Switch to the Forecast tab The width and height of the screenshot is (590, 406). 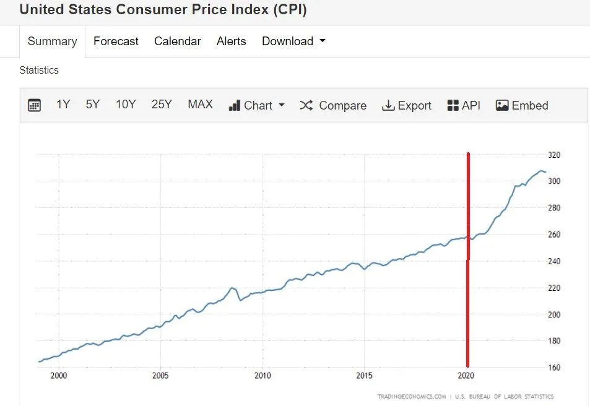[115, 41]
